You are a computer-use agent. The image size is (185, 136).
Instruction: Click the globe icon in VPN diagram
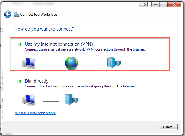click(71, 63)
